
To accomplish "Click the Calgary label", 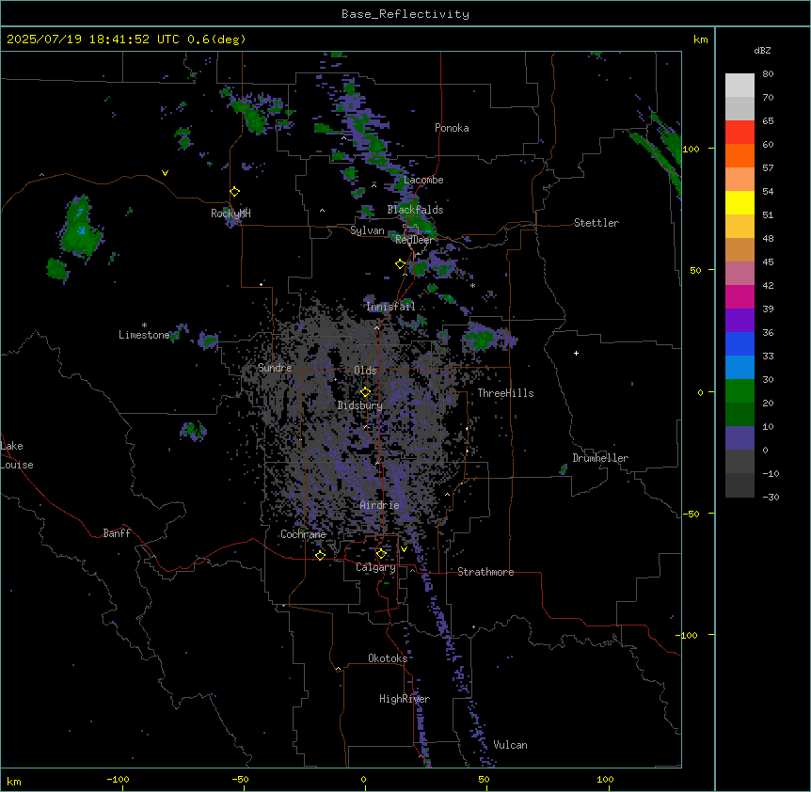I will 375,567.
